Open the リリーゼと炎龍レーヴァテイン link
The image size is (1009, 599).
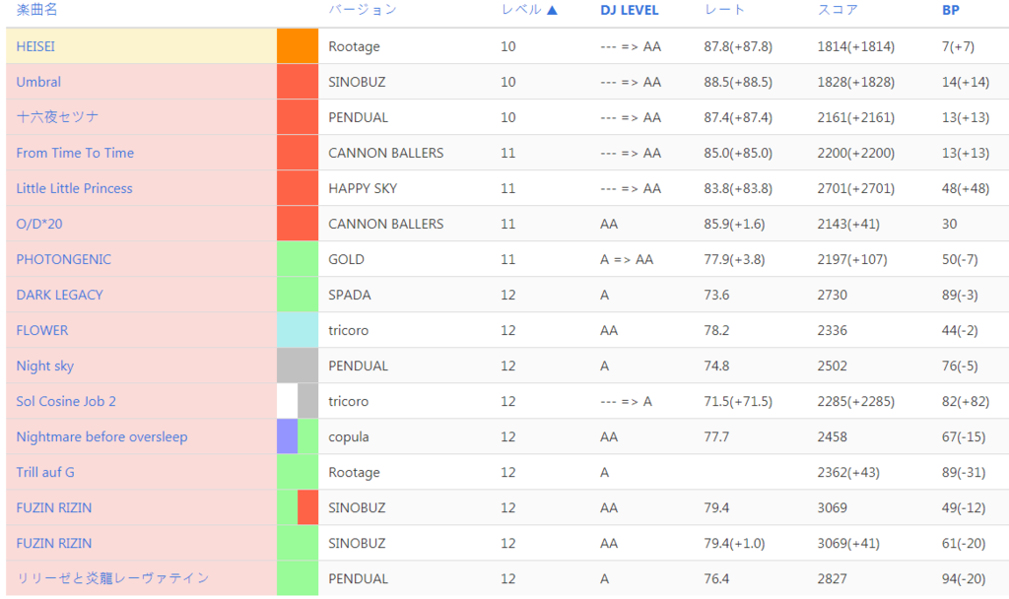(112, 577)
